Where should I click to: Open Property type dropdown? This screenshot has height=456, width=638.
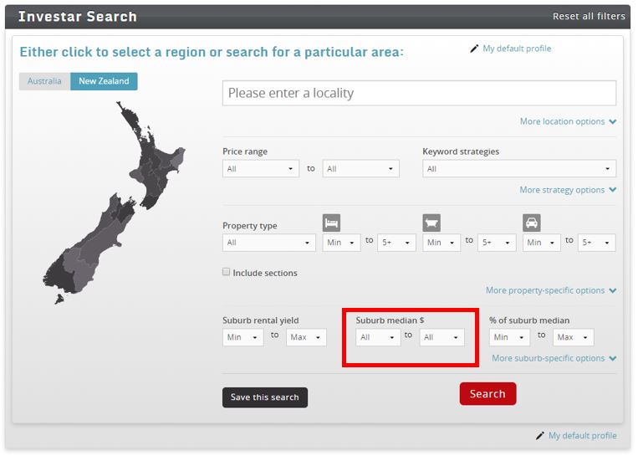click(268, 243)
